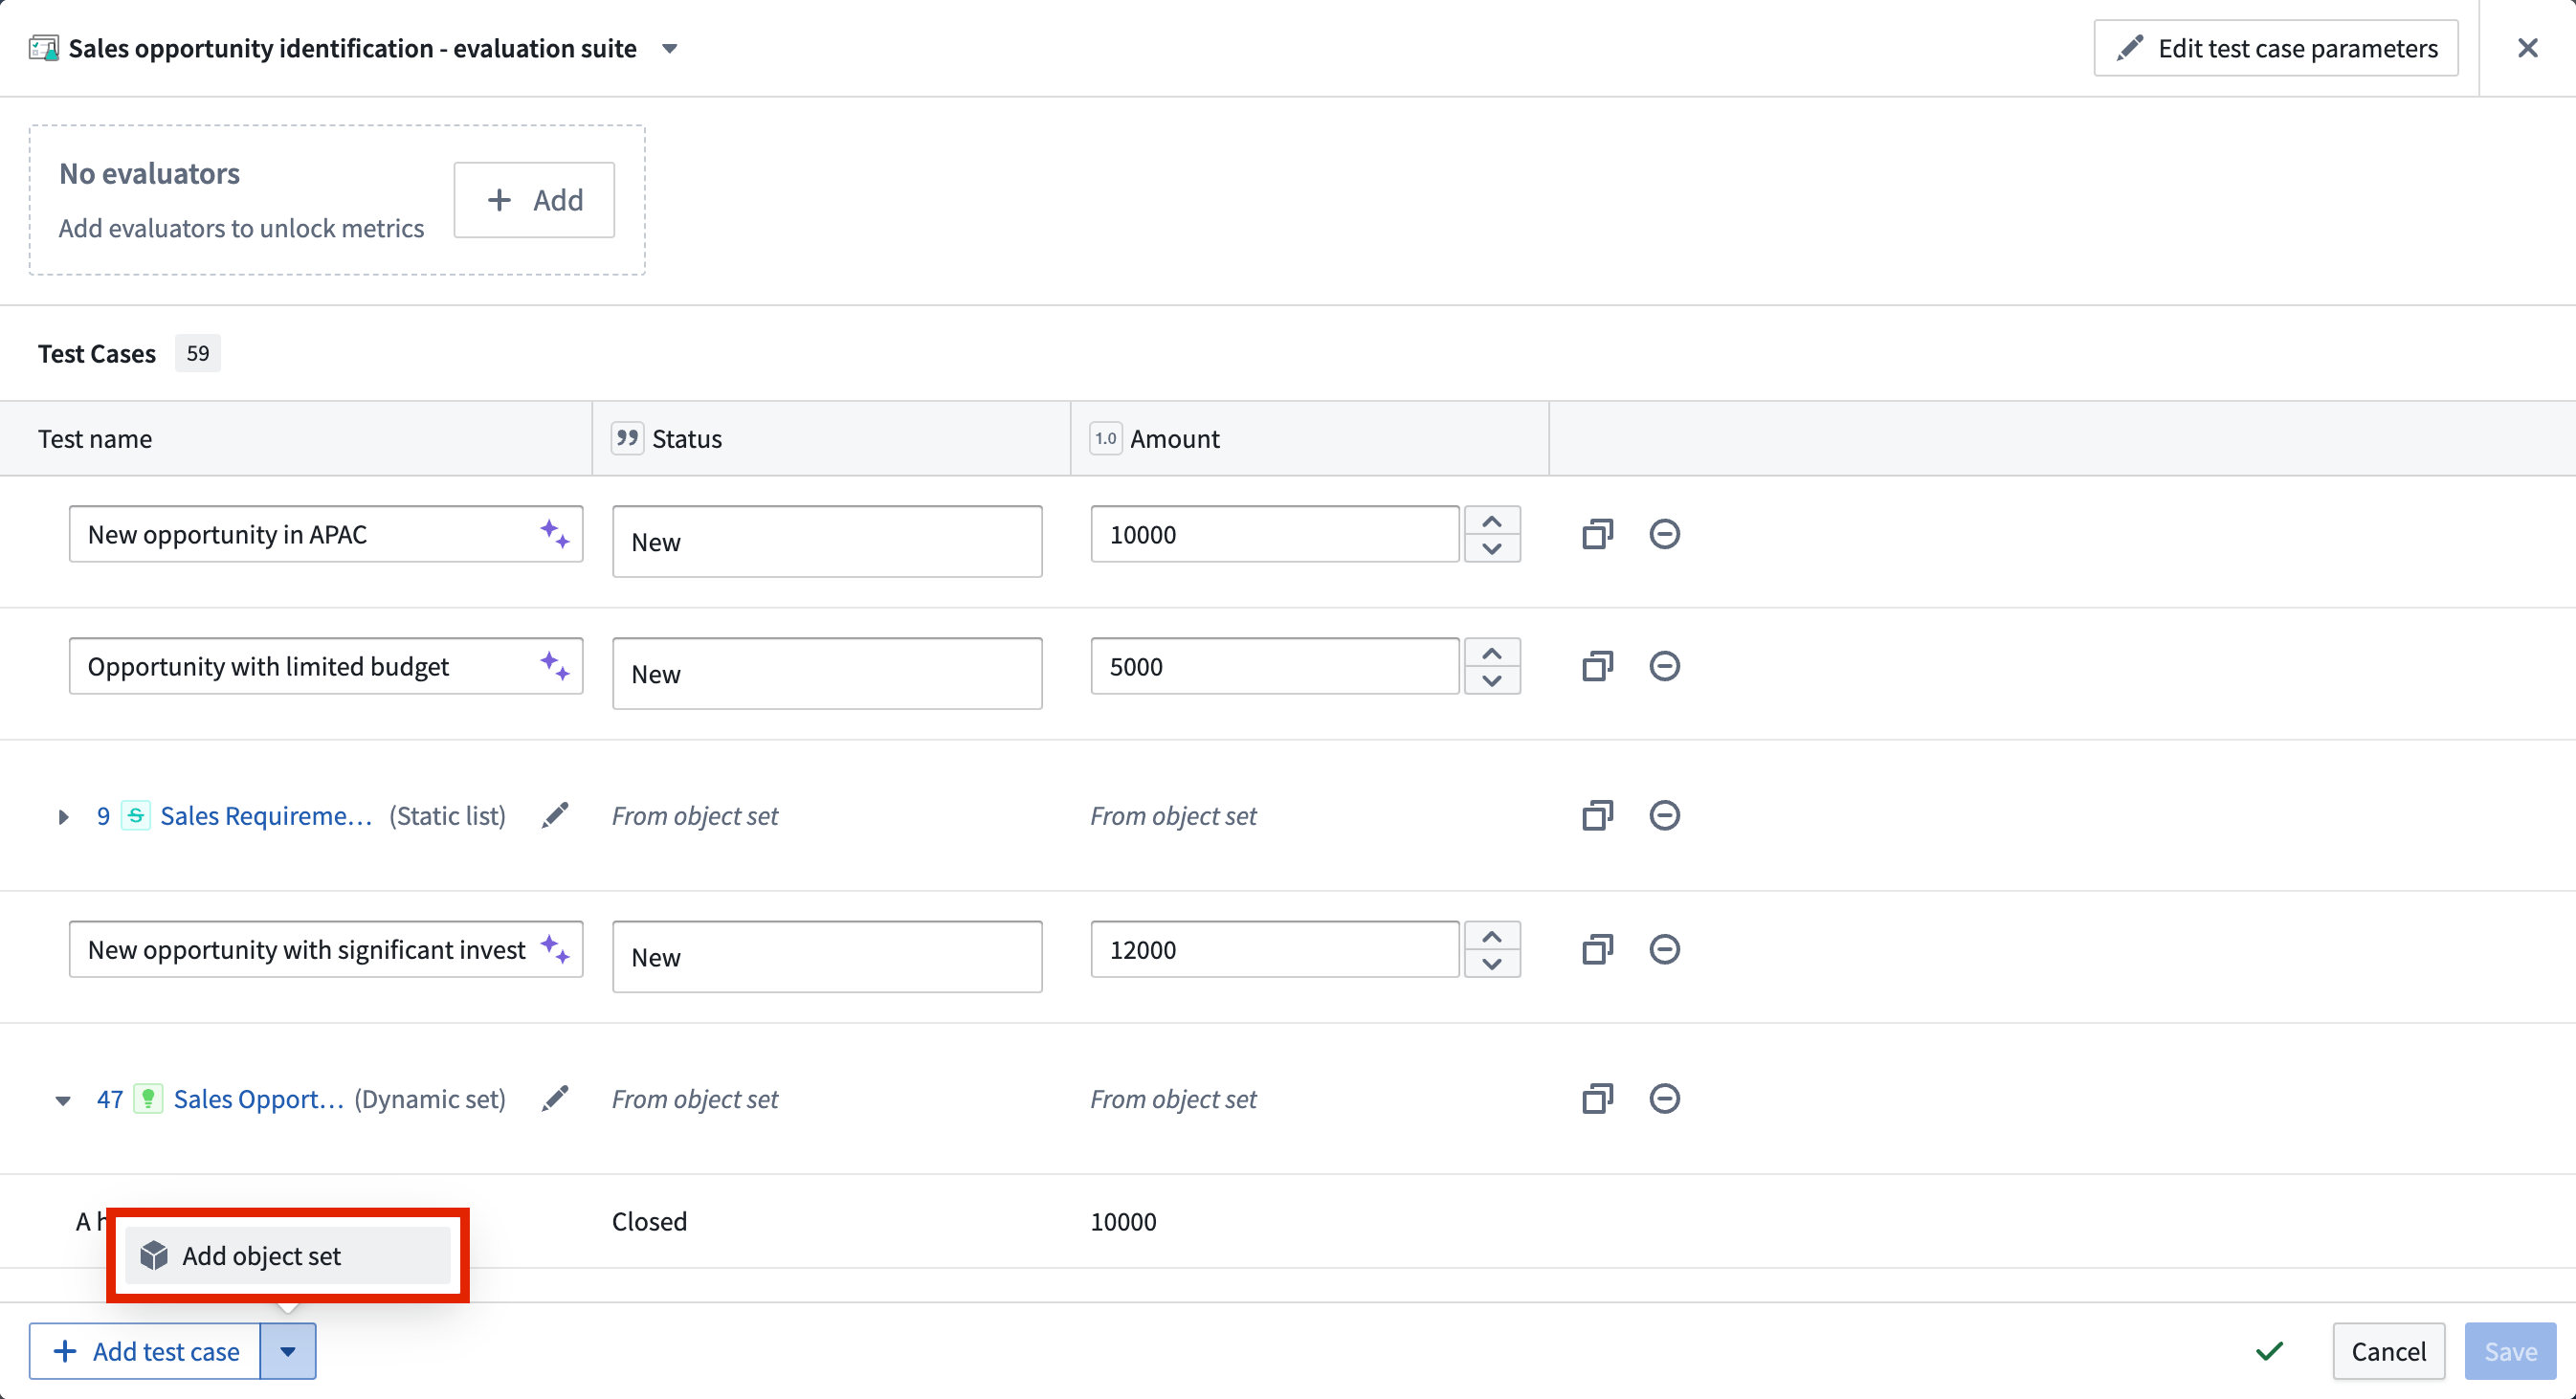Duplicate the Sales Requirements static list row

click(1597, 816)
